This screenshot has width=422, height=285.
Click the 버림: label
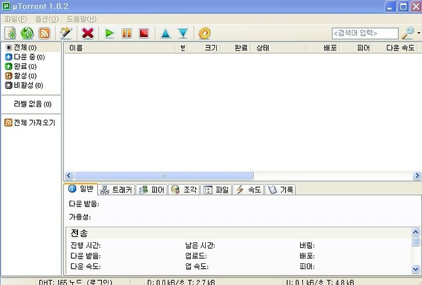[307, 245]
